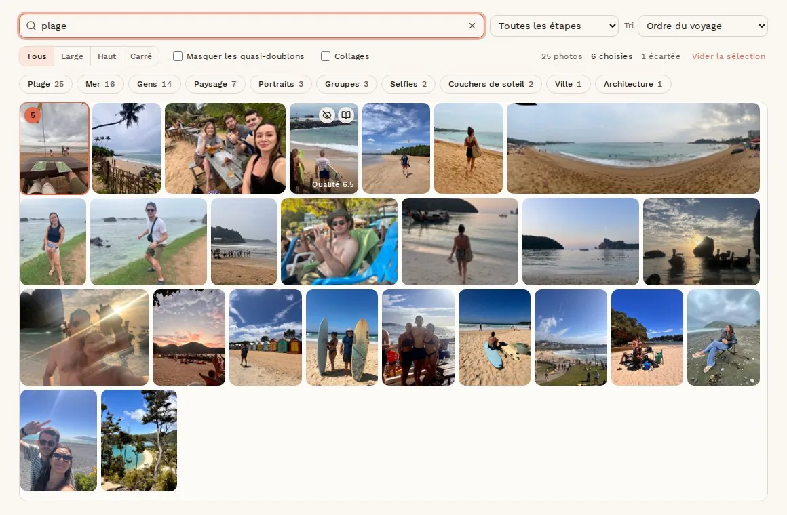Open the colorful beach huts photo

265,337
